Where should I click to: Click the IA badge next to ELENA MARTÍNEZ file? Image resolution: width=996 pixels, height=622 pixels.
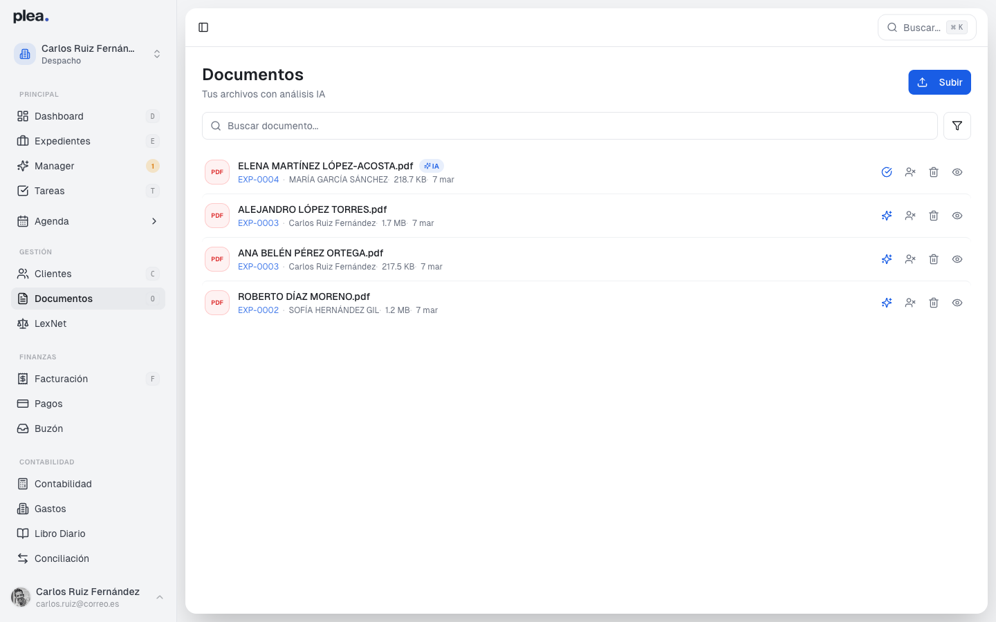click(432, 166)
